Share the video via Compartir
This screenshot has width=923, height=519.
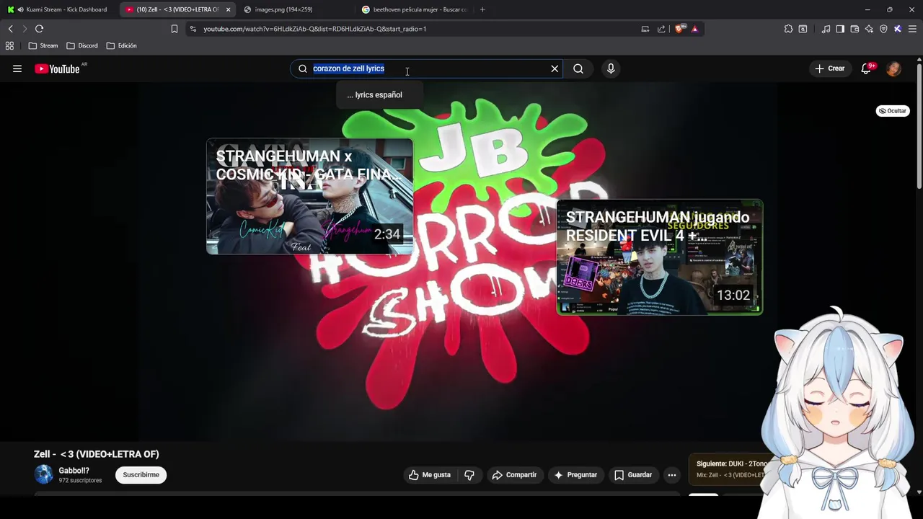pyautogui.click(x=514, y=475)
